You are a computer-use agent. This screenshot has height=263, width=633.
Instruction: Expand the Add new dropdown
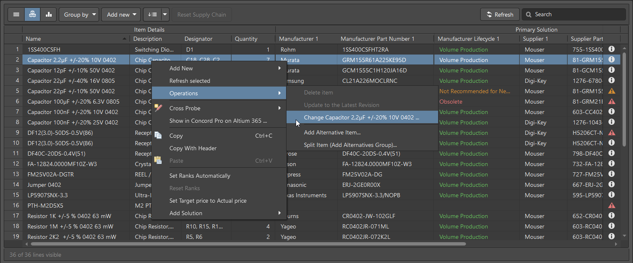click(x=121, y=14)
